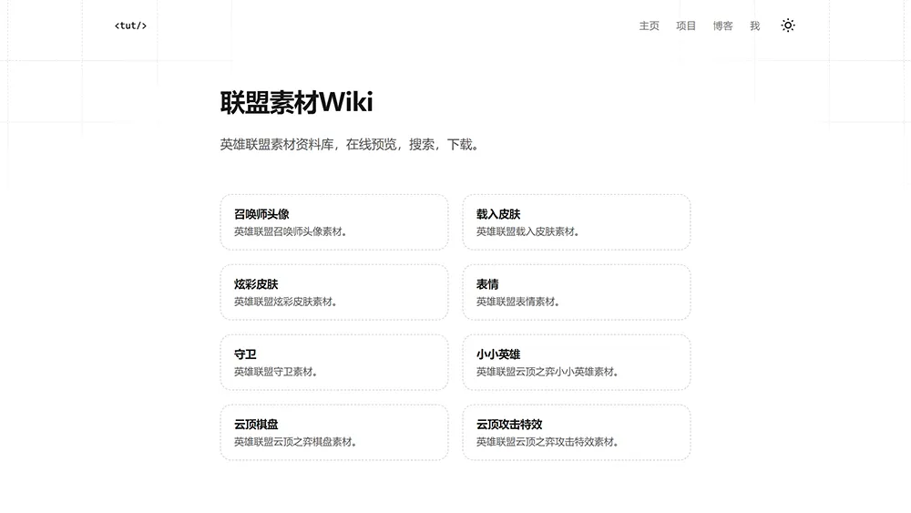Open the 项目 nav item
The width and height of the screenshot is (911, 513).
[686, 26]
